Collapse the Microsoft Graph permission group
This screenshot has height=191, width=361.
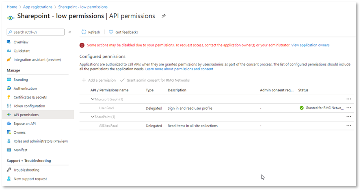[x=92, y=99]
